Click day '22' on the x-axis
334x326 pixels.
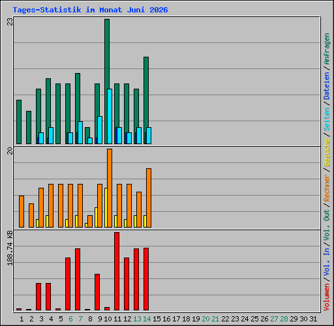pos(225,319)
